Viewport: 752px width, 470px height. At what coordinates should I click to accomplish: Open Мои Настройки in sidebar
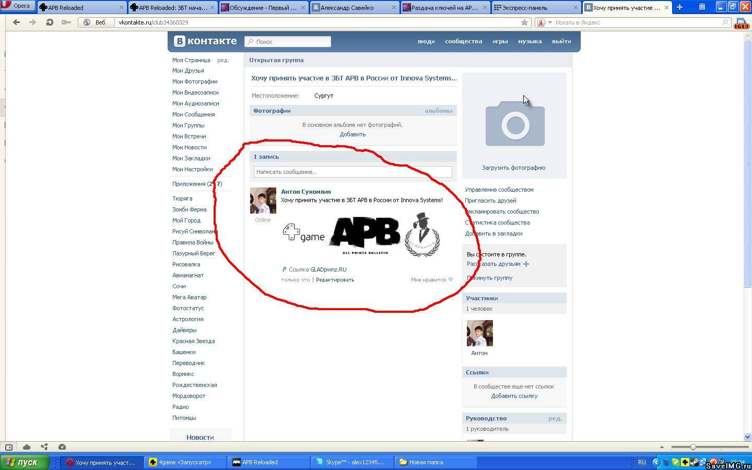pyautogui.click(x=192, y=169)
